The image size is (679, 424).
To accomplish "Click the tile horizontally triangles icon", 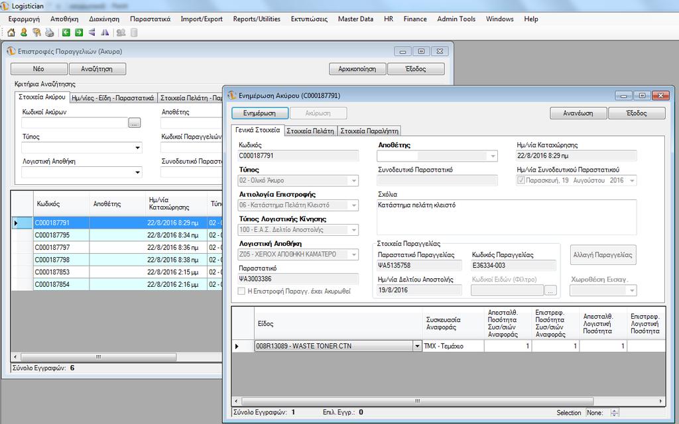I will point(92,32).
